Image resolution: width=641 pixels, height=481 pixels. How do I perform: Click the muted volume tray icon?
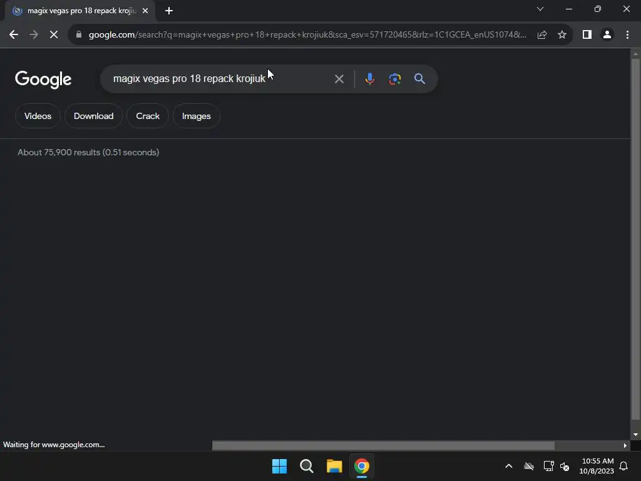coord(565,466)
